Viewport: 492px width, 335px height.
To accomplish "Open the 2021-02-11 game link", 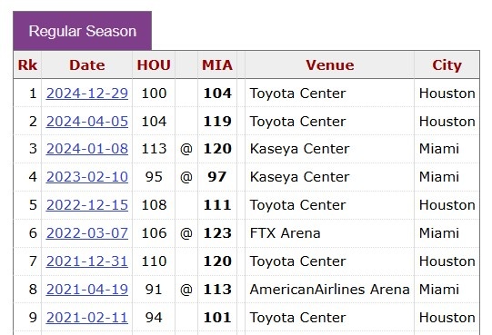I will [x=87, y=318].
